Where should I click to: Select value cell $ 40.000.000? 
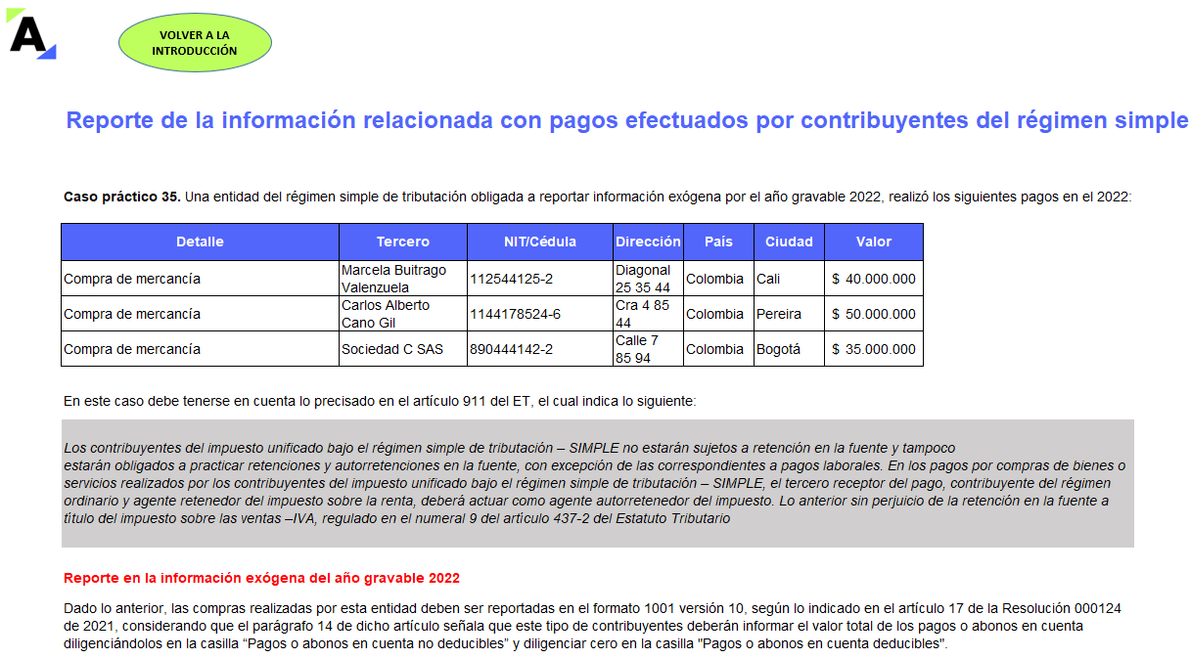(x=874, y=279)
